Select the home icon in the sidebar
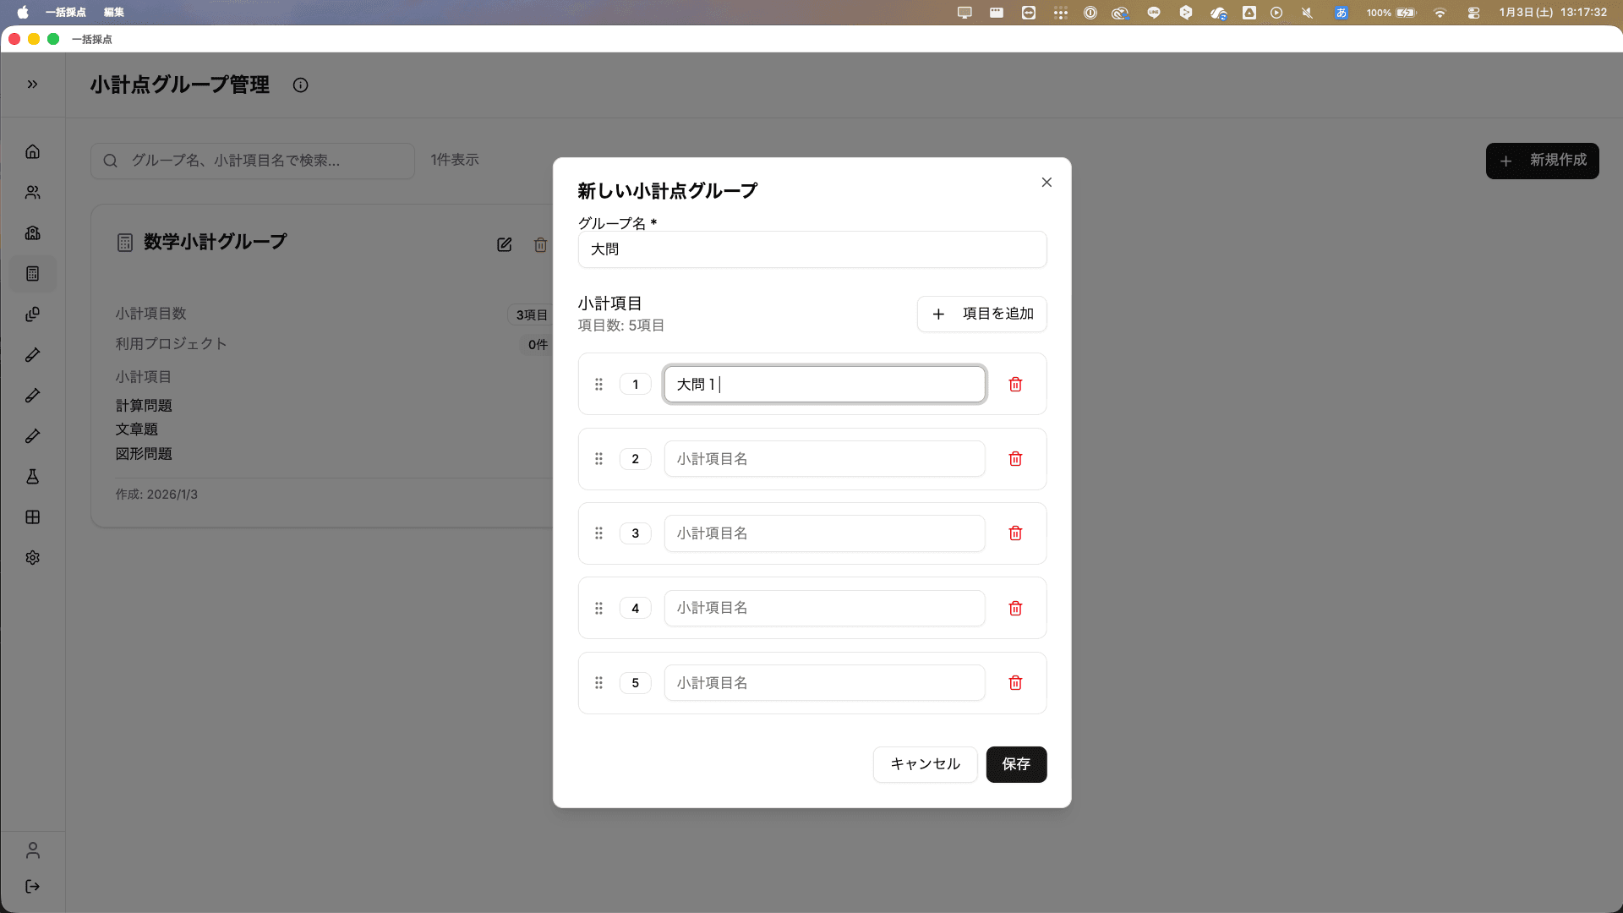This screenshot has width=1623, height=913. tap(32, 151)
